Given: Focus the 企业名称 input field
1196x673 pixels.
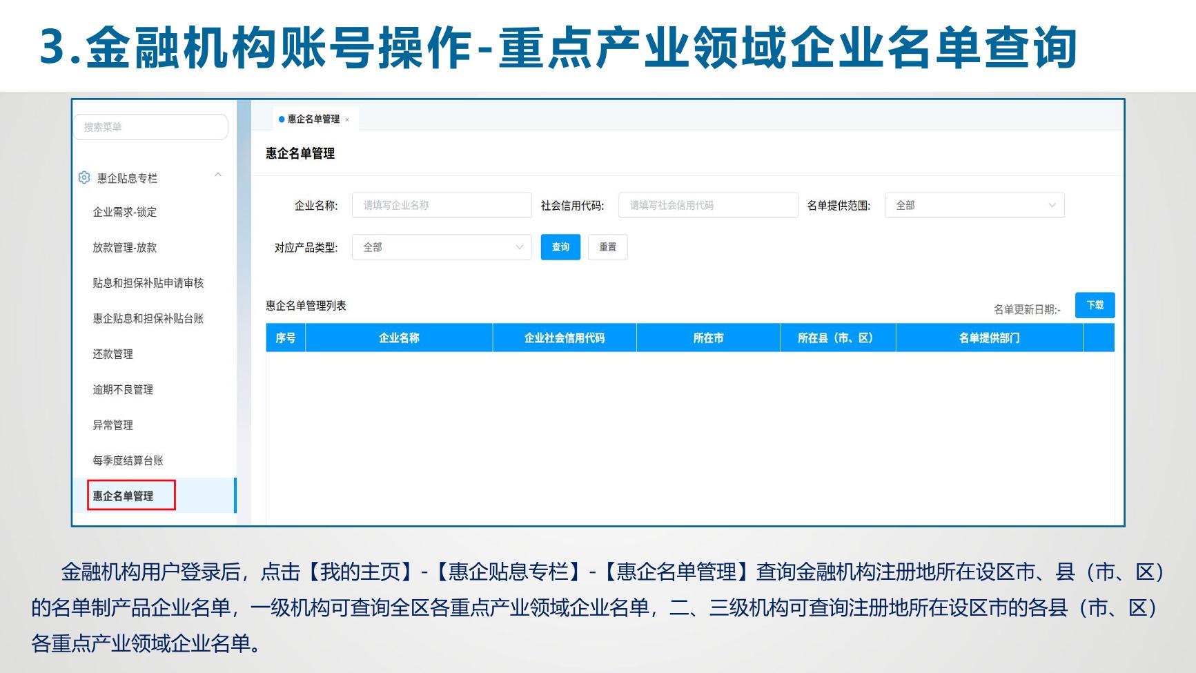Looking at the screenshot, I should click(x=442, y=205).
